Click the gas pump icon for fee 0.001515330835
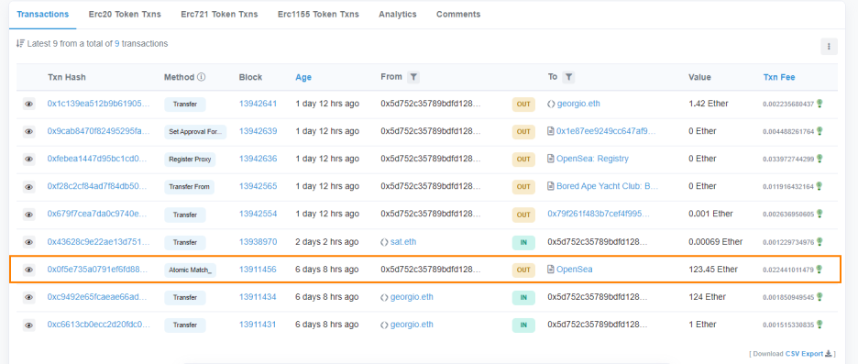Screen dimensions: 858x364 pyautogui.click(x=819, y=324)
